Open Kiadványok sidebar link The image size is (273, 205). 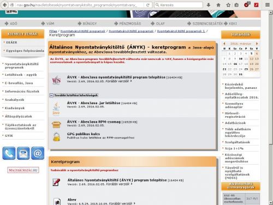(x=15, y=108)
